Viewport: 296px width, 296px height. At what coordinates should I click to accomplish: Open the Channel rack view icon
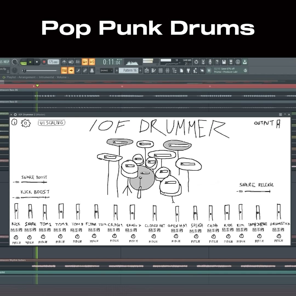point(160,71)
